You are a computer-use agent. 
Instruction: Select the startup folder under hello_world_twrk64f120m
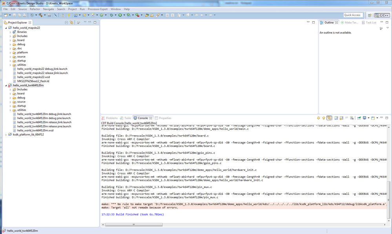(21, 106)
